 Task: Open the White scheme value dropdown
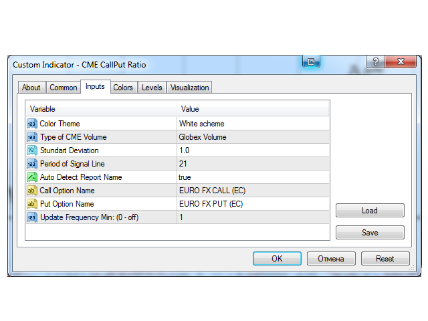tap(253, 124)
